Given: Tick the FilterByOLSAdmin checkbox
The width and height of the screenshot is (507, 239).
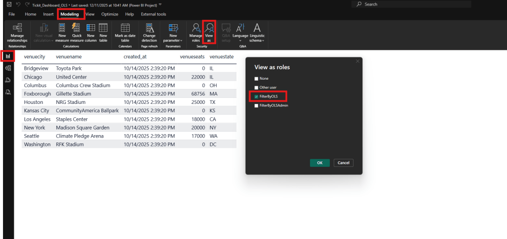Looking at the screenshot, I should coord(256,105).
